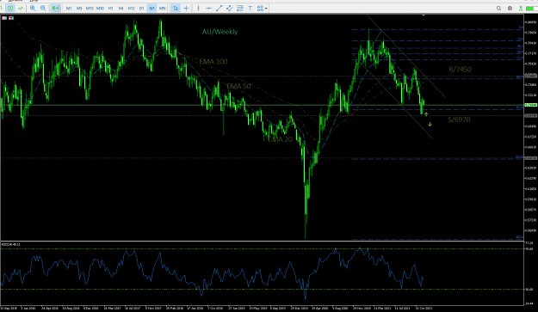This screenshot has height=312, width=538.
Task: Click the globe community icon
Action: click(x=510, y=9)
